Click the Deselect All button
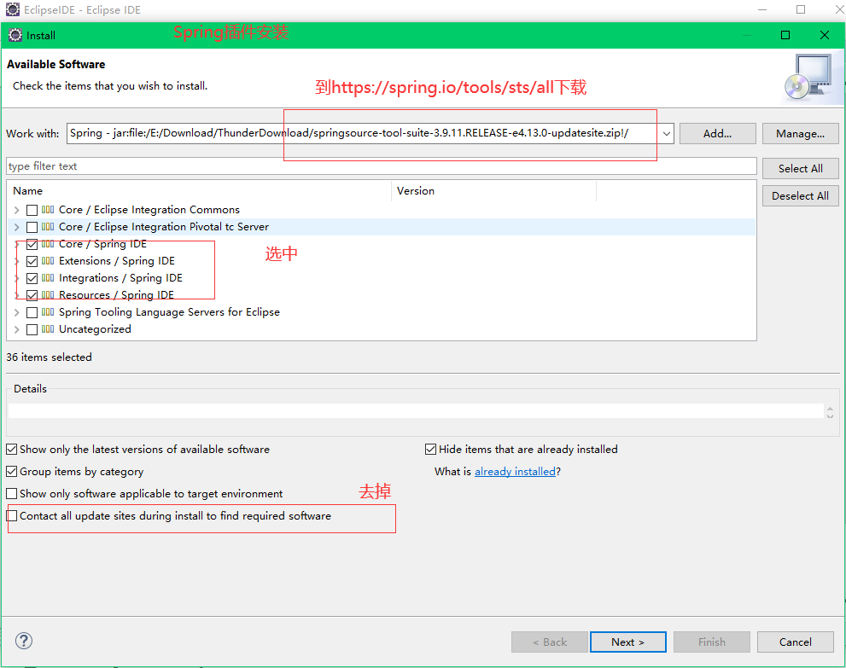 tap(800, 195)
